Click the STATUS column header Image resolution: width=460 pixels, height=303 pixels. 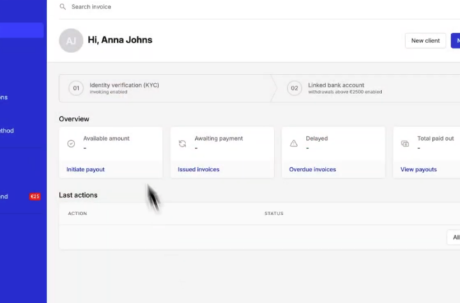pyautogui.click(x=274, y=213)
